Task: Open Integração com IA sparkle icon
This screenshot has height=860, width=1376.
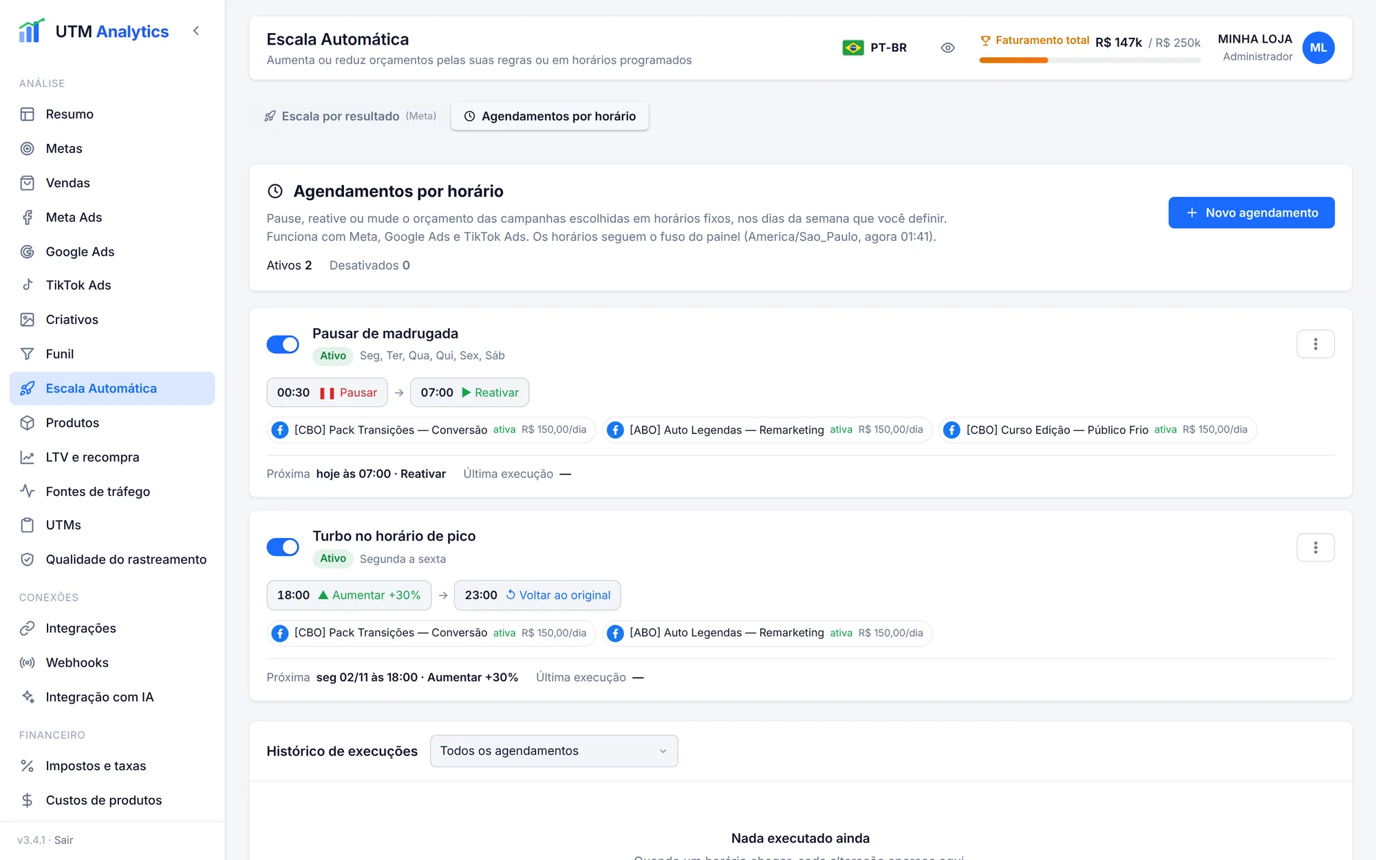Action: pyautogui.click(x=28, y=697)
